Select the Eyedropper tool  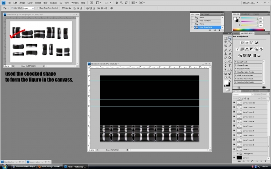click(230, 46)
